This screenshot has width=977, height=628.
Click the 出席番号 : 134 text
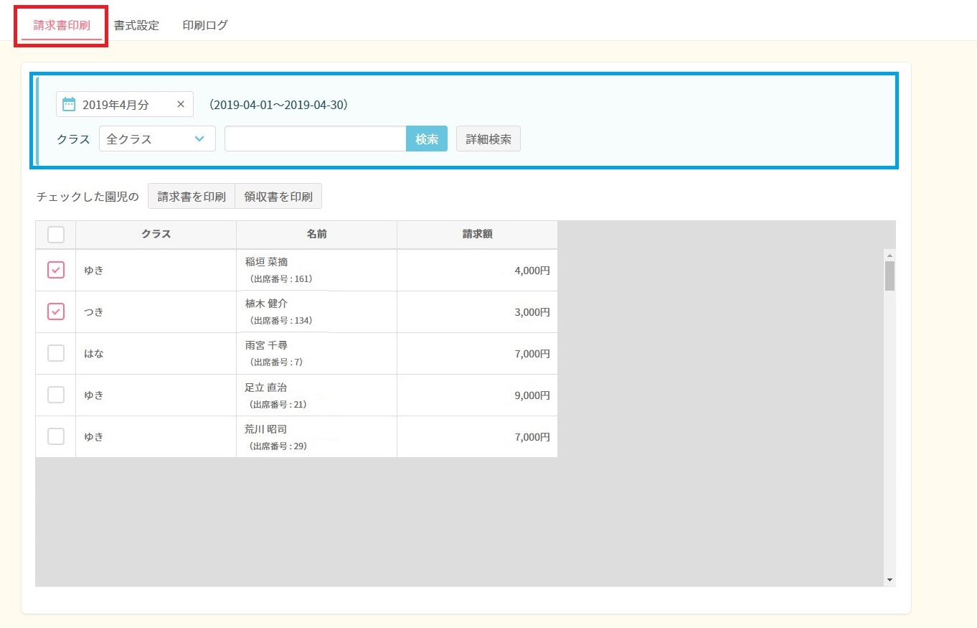tap(281, 320)
